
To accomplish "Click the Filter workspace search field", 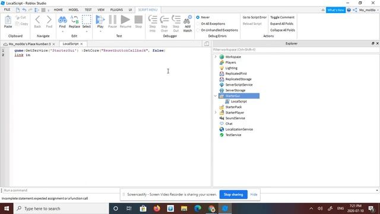I will (x=296, y=49).
